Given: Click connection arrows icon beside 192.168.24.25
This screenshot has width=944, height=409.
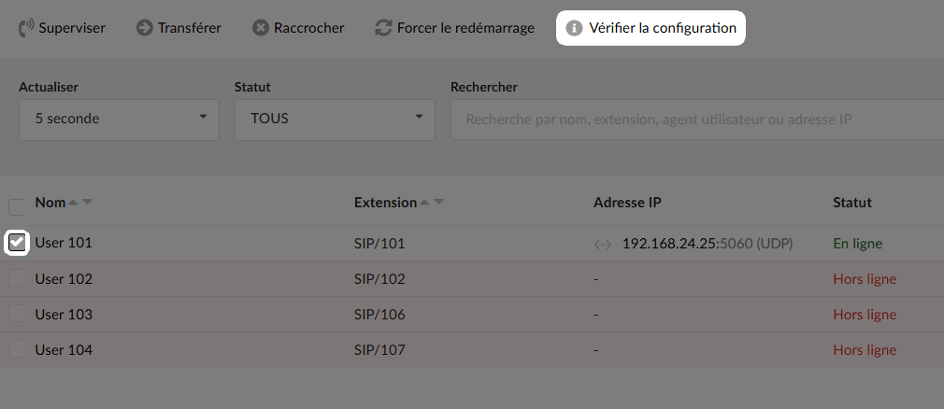Looking at the screenshot, I should [603, 245].
